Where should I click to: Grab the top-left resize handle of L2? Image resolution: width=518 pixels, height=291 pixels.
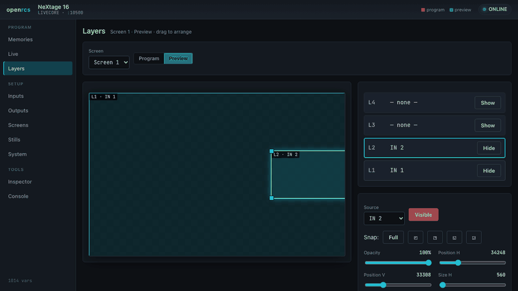pos(271,151)
